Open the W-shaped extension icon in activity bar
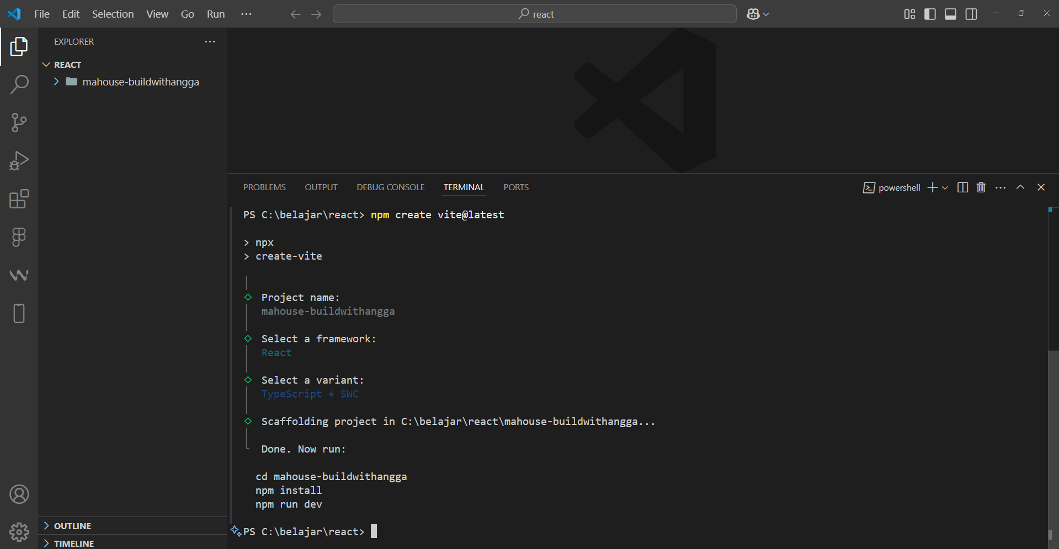Screen dimensions: 1059x549 19,275
